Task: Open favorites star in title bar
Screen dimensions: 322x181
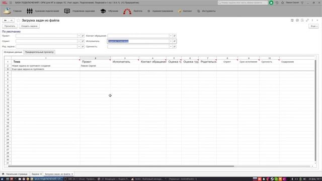Action: [x=282, y=3]
